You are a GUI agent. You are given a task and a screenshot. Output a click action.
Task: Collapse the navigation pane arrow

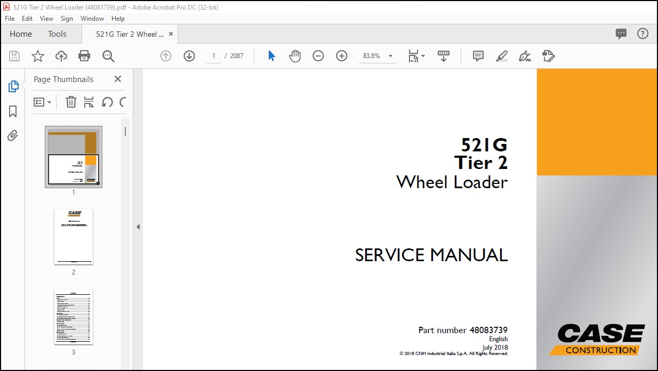[138, 227]
